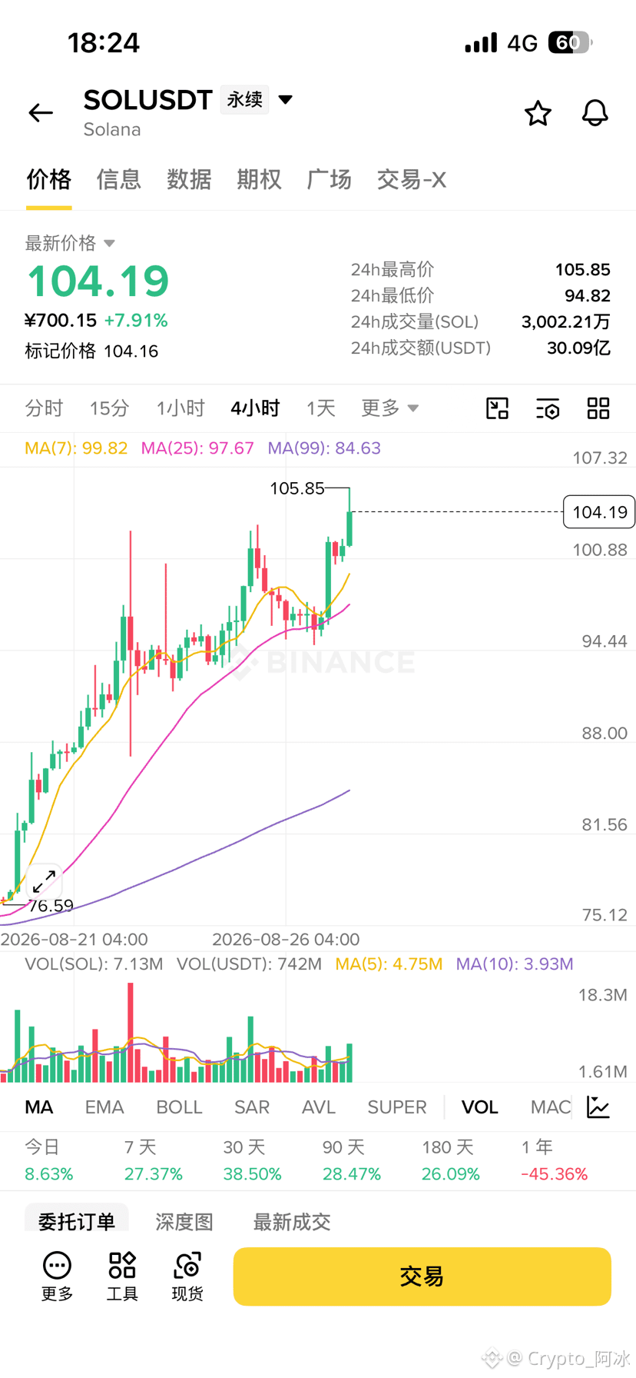636x1378 pixels.
Task: Tap the 永续 perpetual label
Action: 245,99
